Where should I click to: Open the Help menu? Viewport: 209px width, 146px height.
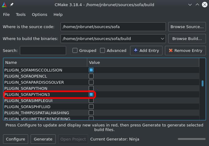pos(58,14)
